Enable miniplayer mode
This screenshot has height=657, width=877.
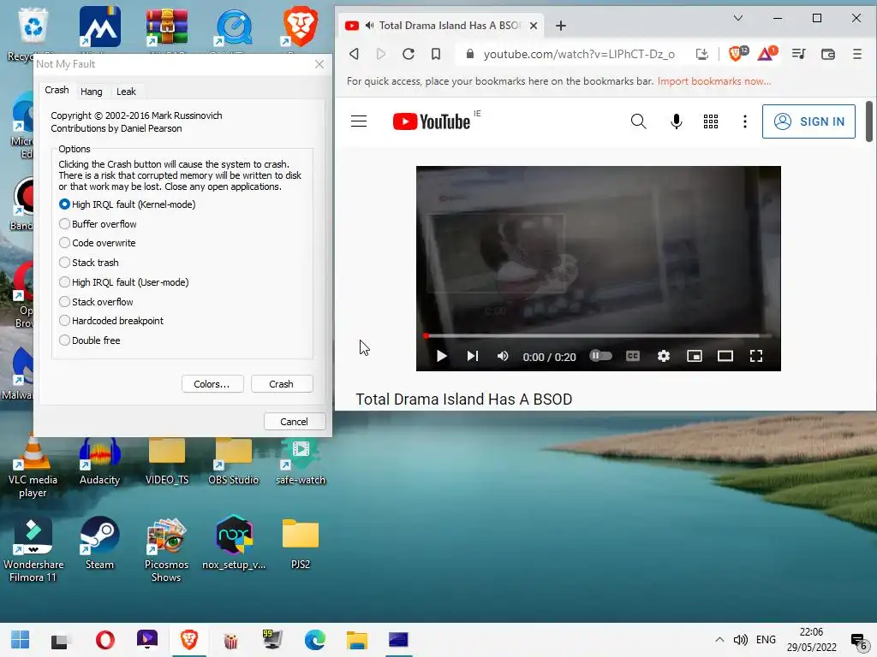tap(694, 357)
